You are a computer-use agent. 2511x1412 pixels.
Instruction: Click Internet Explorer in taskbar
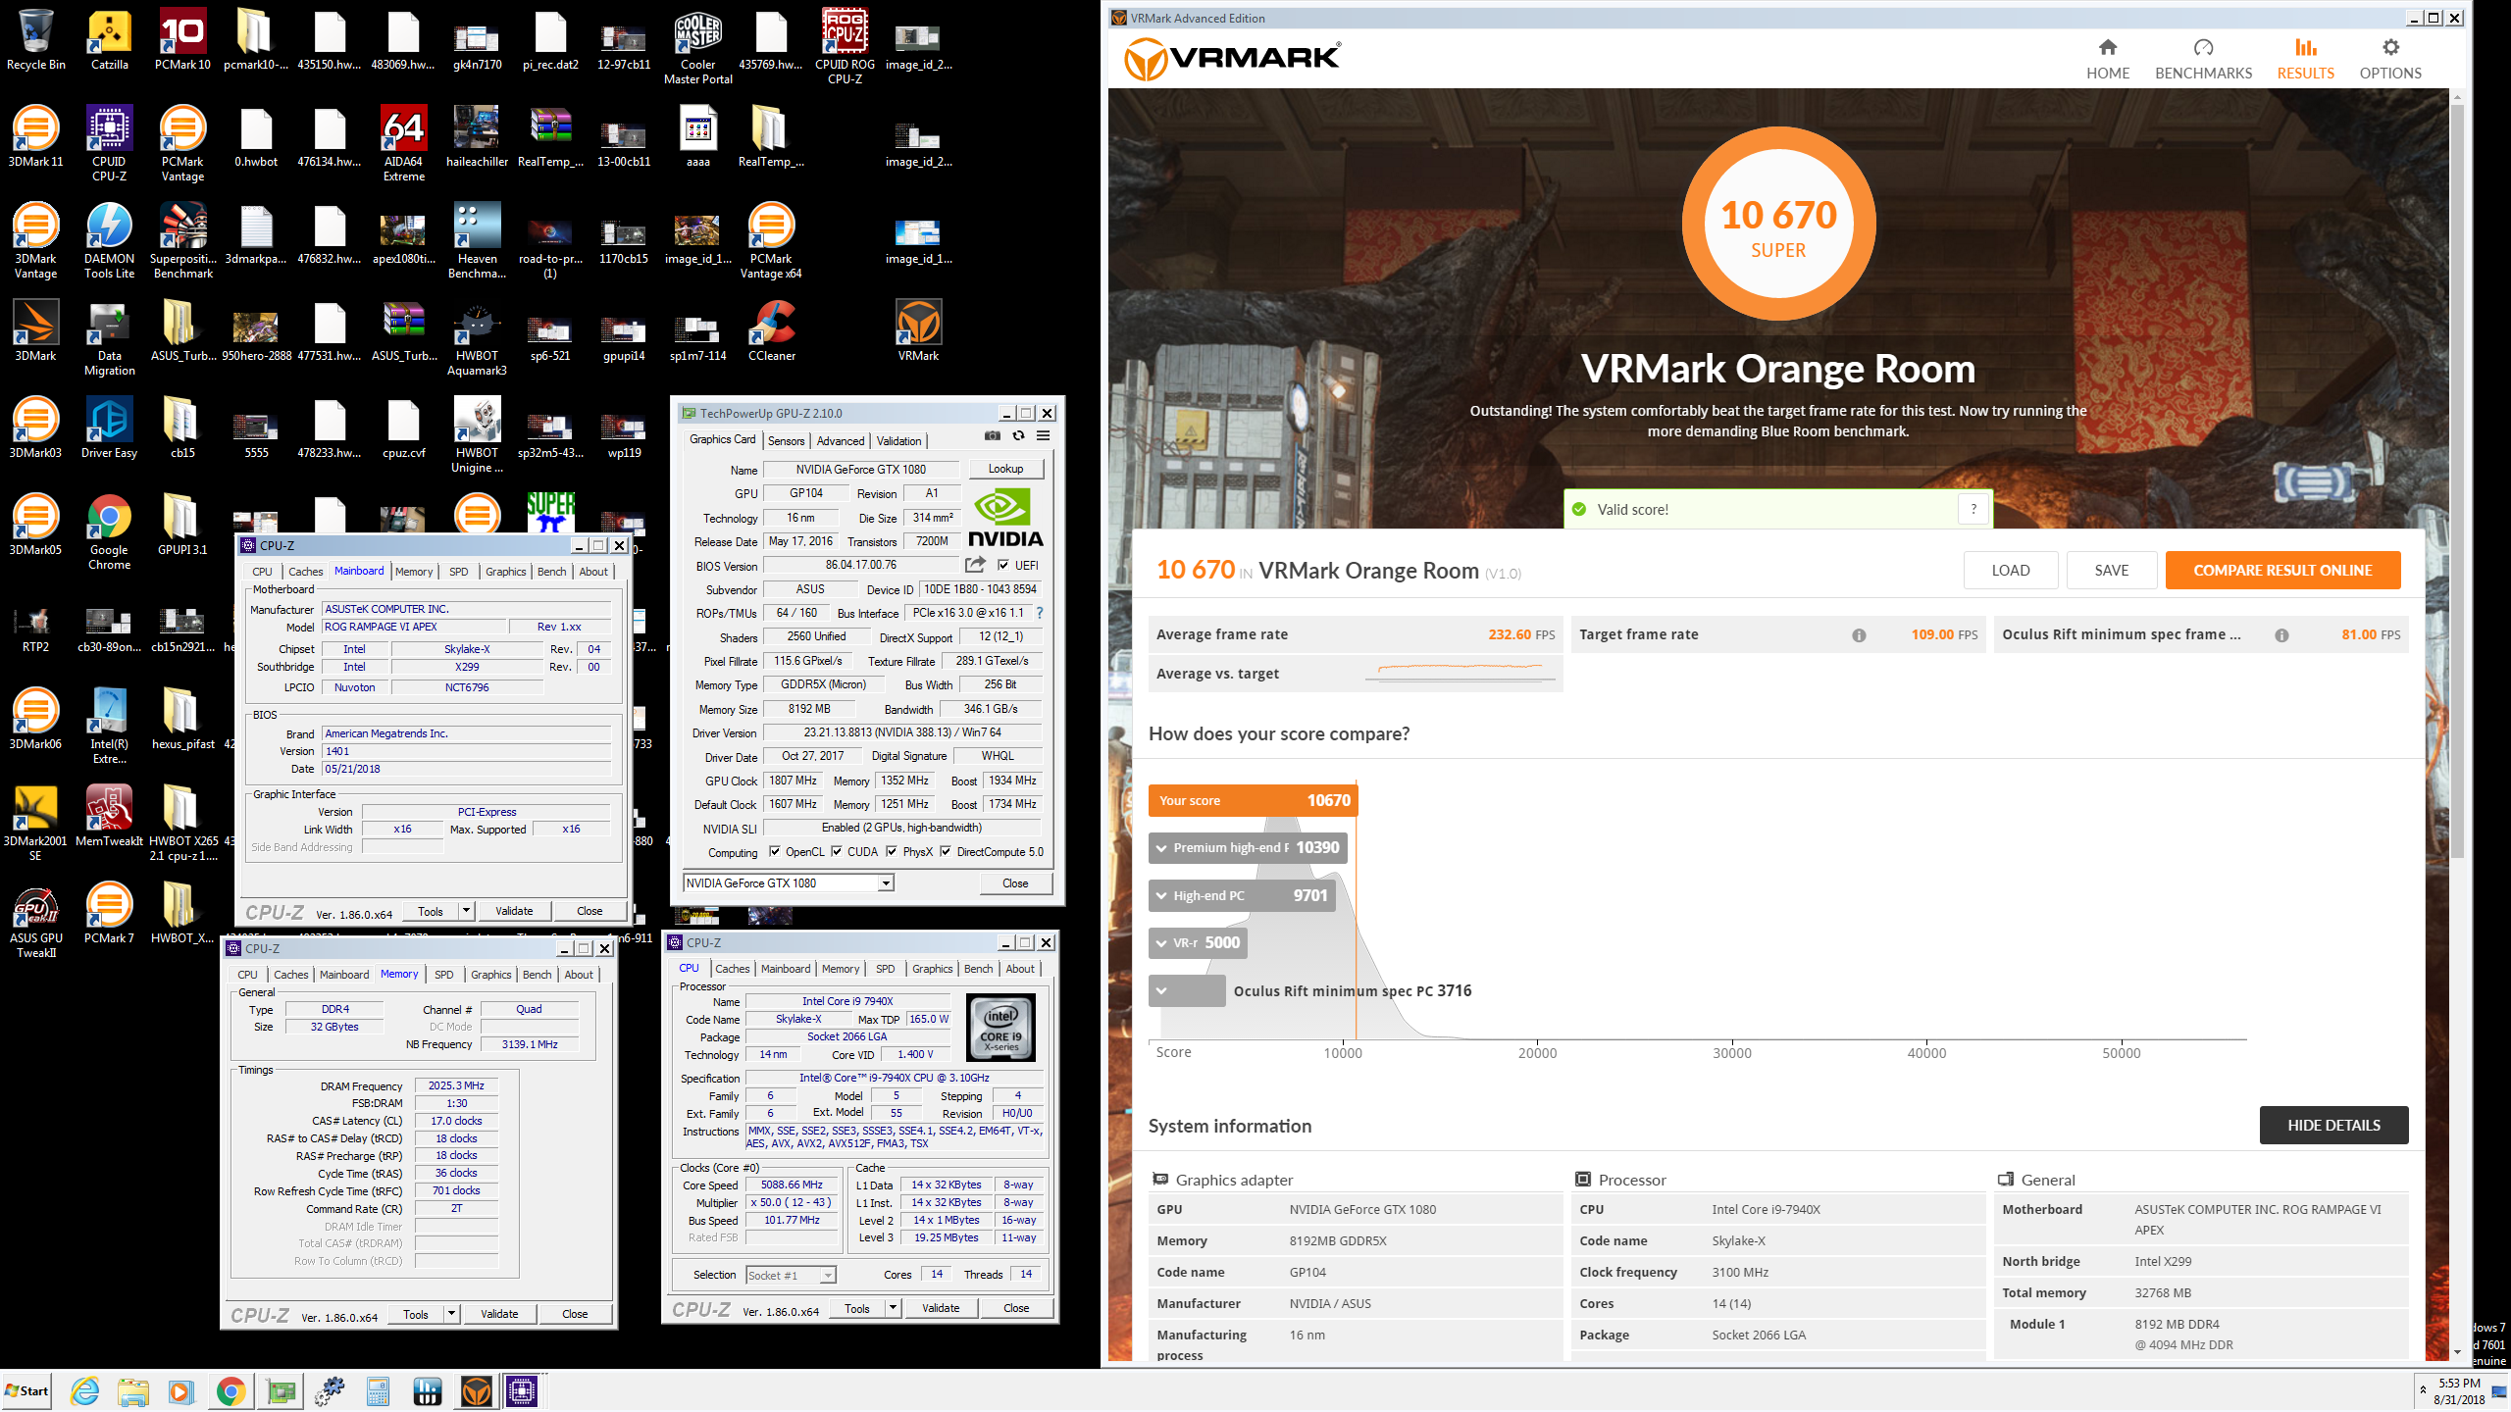[x=85, y=1391]
